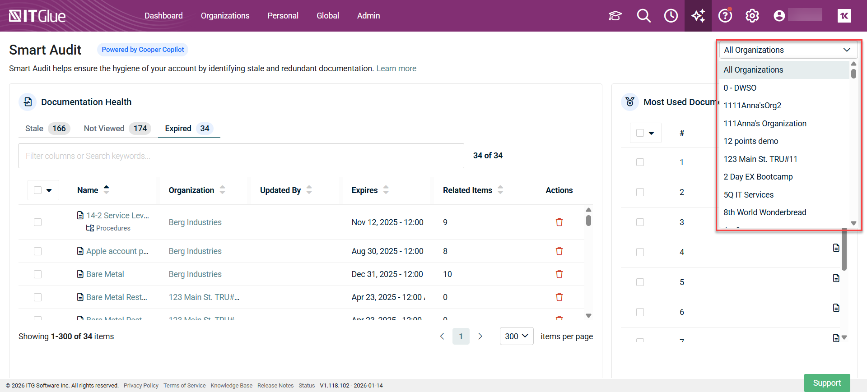Delete the Bare Metal document
This screenshot has height=392, width=867.
pos(559,274)
